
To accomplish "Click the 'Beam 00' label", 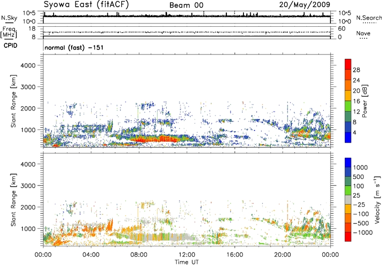I will [x=186, y=5].
